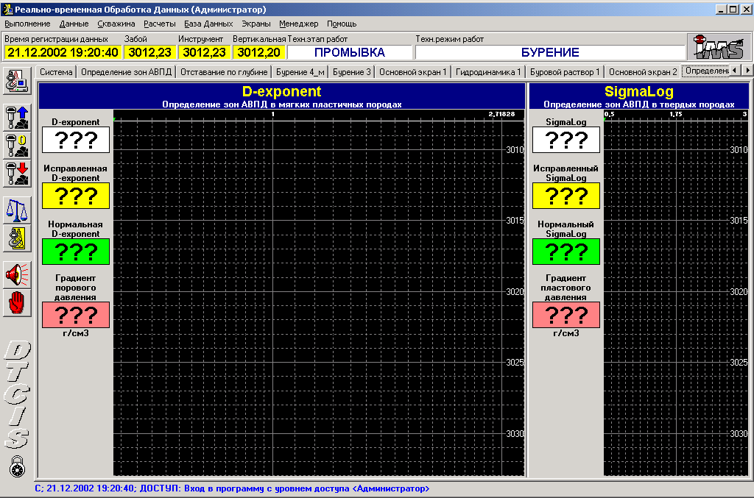The image size is (754, 498).
Task: Click yellow Исправленная D-exponent value box
Action: point(76,196)
